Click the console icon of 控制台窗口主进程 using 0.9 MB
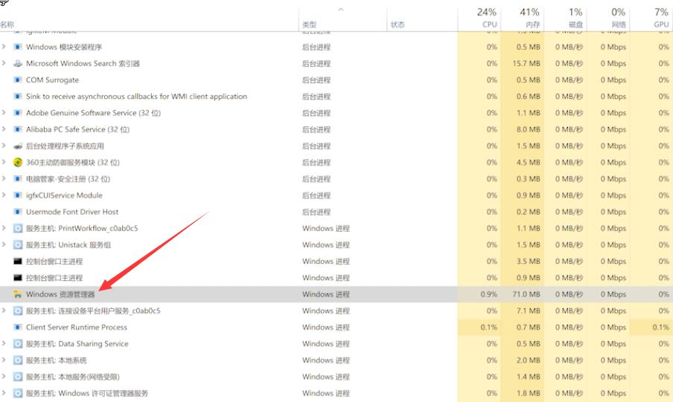This screenshot has width=673, height=402. pyautogui.click(x=18, y=278)
